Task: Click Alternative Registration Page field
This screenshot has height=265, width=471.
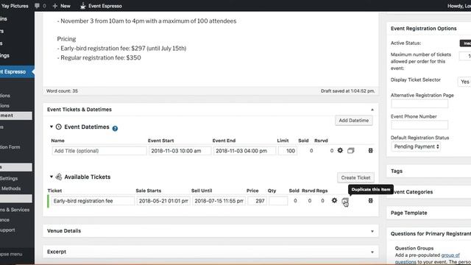Action: pyautogui.click(x=419, y=104)
